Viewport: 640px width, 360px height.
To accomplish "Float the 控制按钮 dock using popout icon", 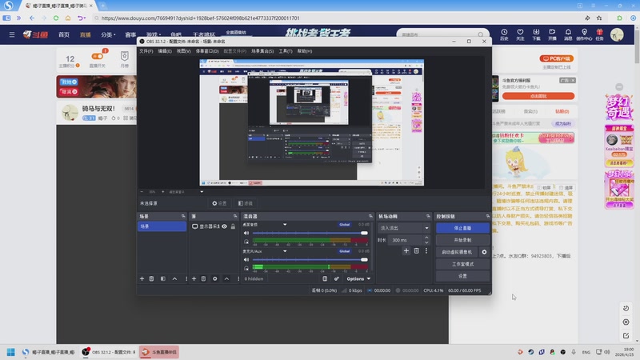I will coord(488,216).
